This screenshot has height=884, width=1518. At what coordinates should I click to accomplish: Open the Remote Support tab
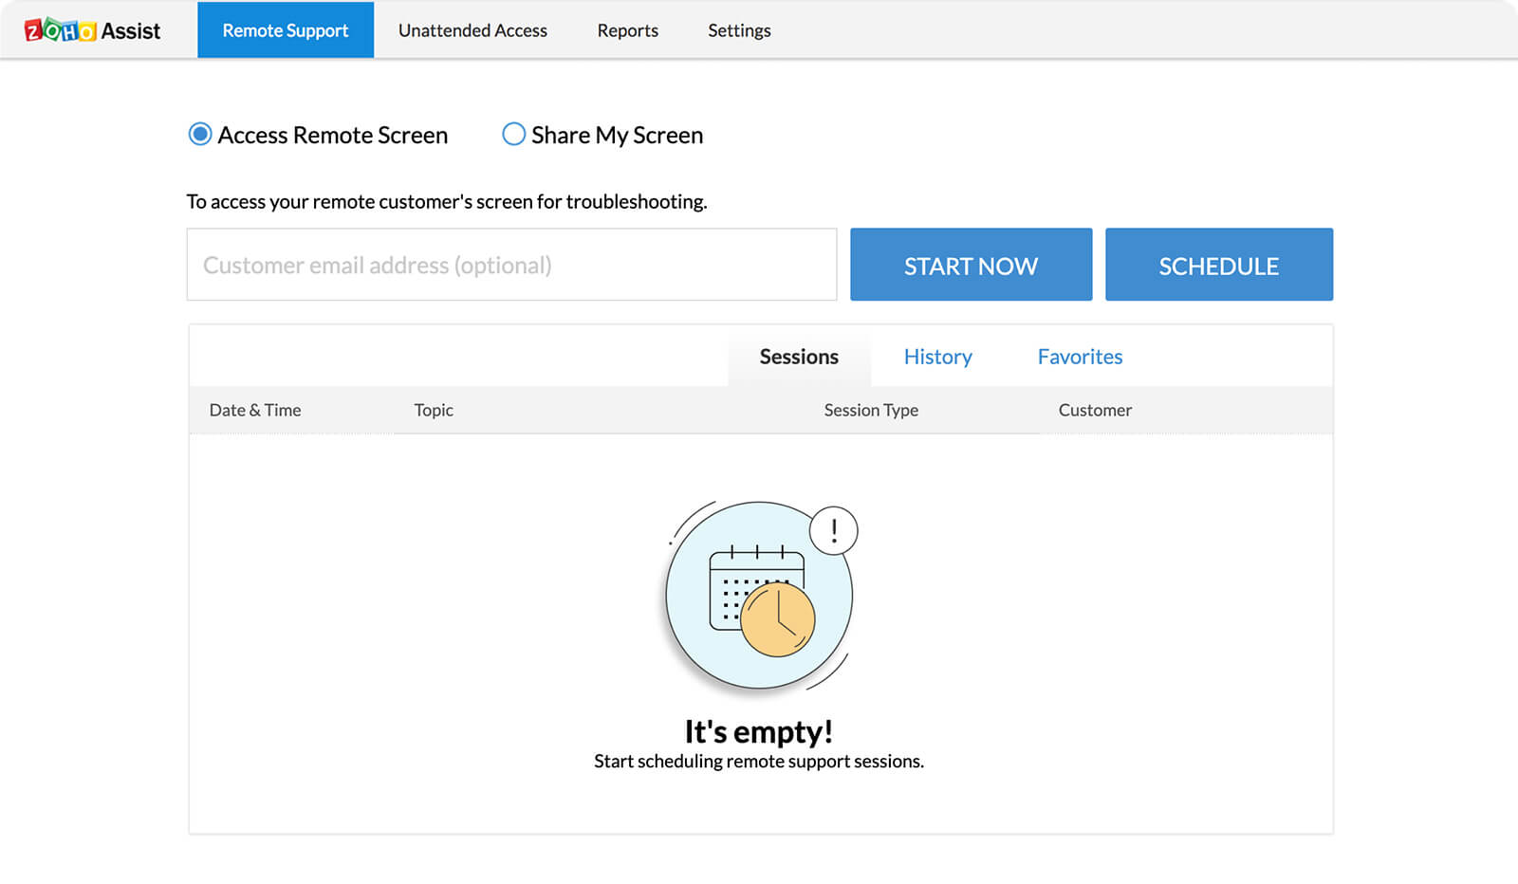(286, 30)
